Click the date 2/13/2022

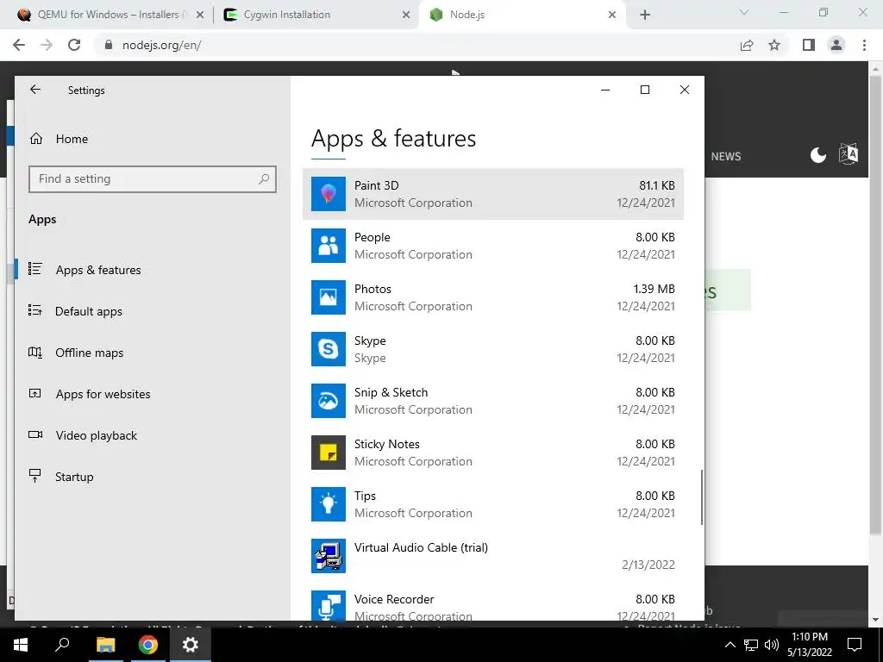648,565
